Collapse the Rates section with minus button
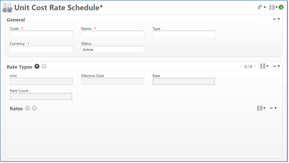This screenshot has height=163, width=289. pyautogui.click(x=271, y=108)
